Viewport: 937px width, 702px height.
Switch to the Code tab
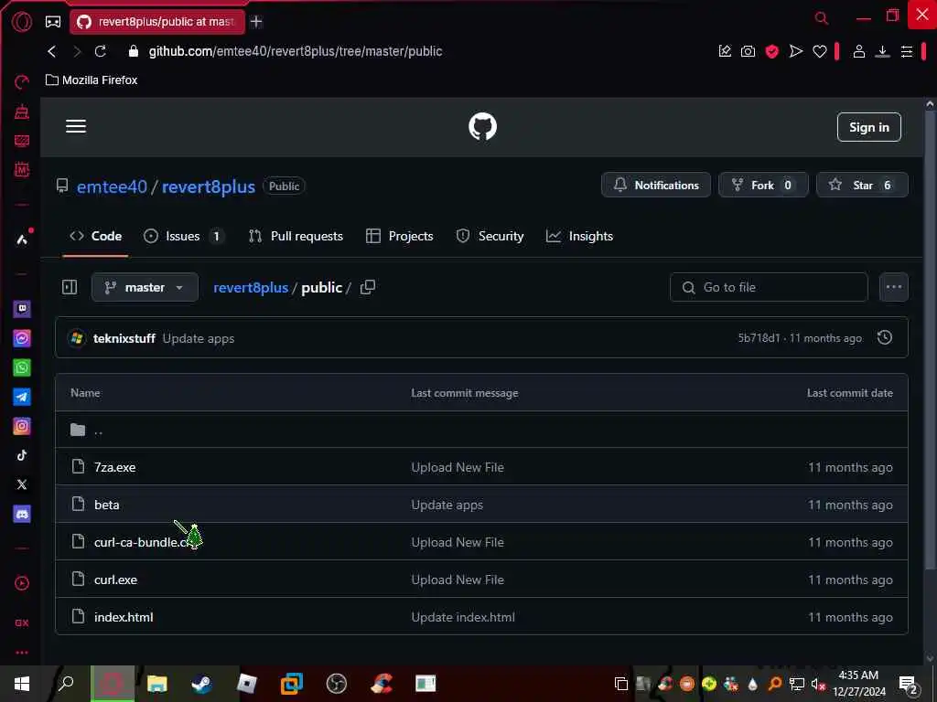[x=95, y=236]
